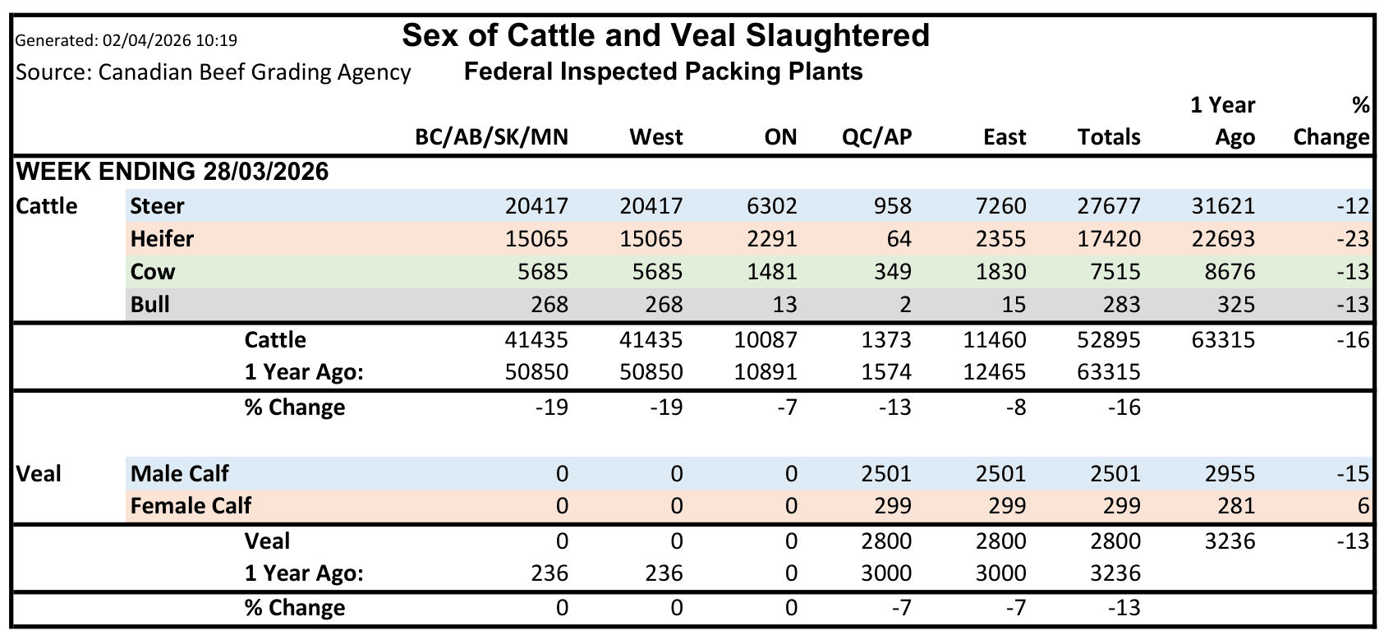Screen dimensions: 1384x635
Task: Select the Bull row label
Action: tap(150, 305)
